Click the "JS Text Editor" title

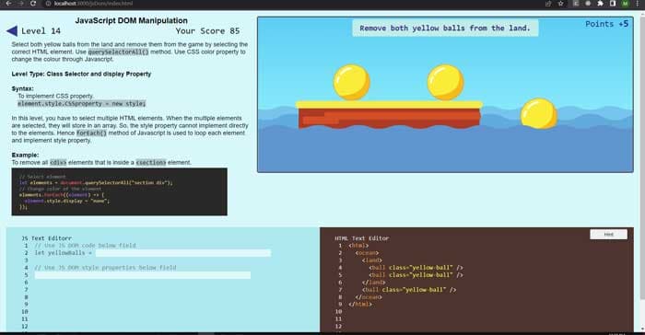46,238
